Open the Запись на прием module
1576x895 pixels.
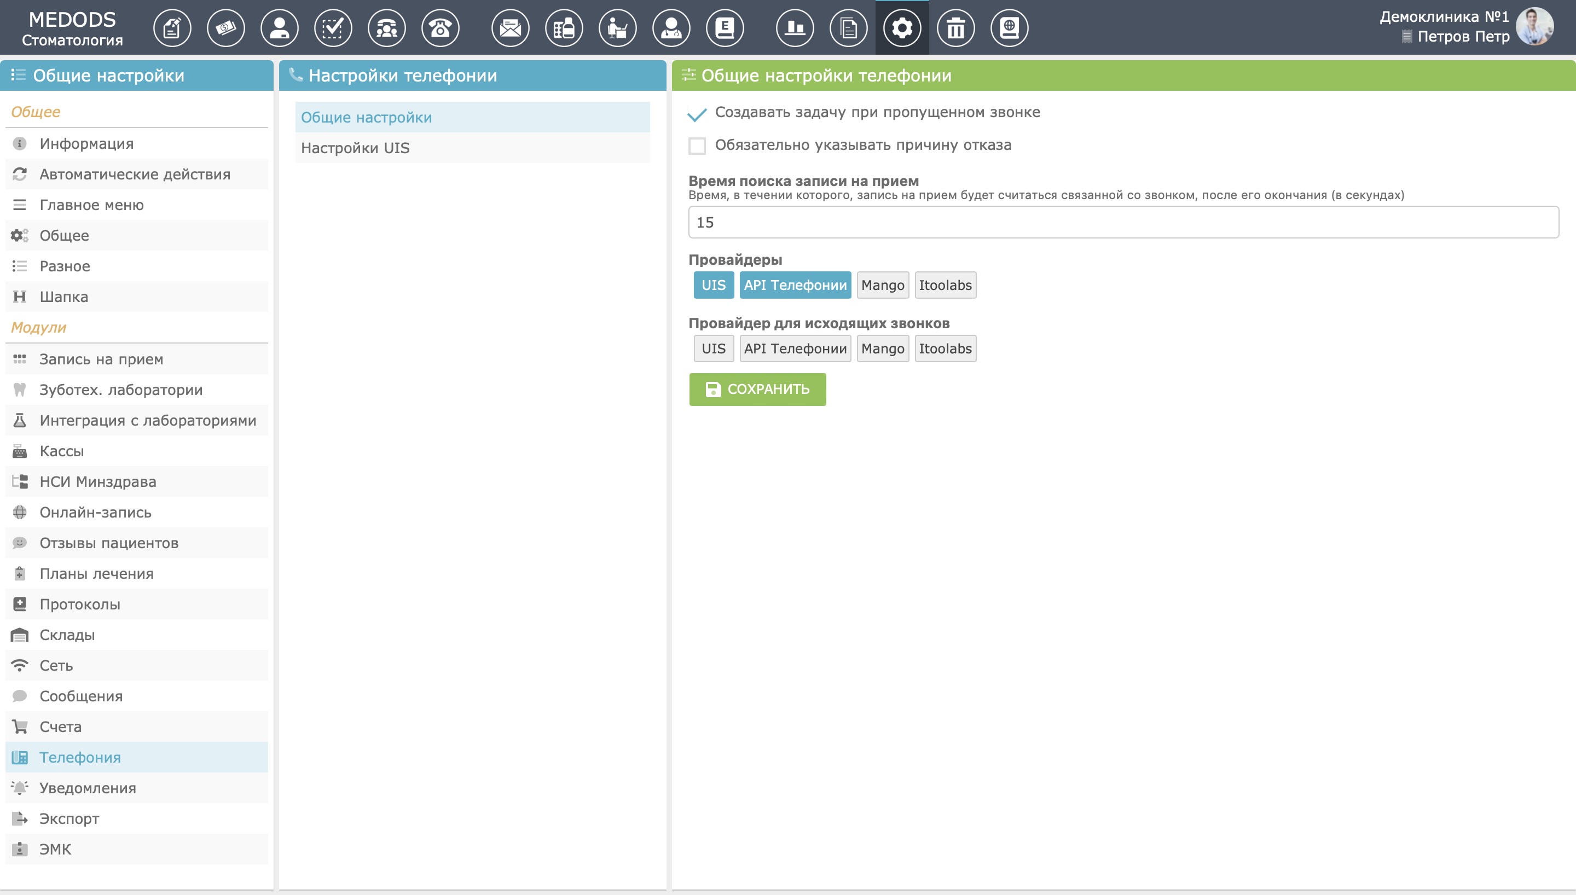pyautogui.click(x=136, y=359)
